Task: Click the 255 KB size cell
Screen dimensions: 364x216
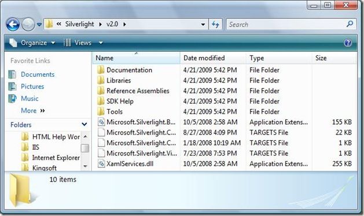Action: coord(342,164)
